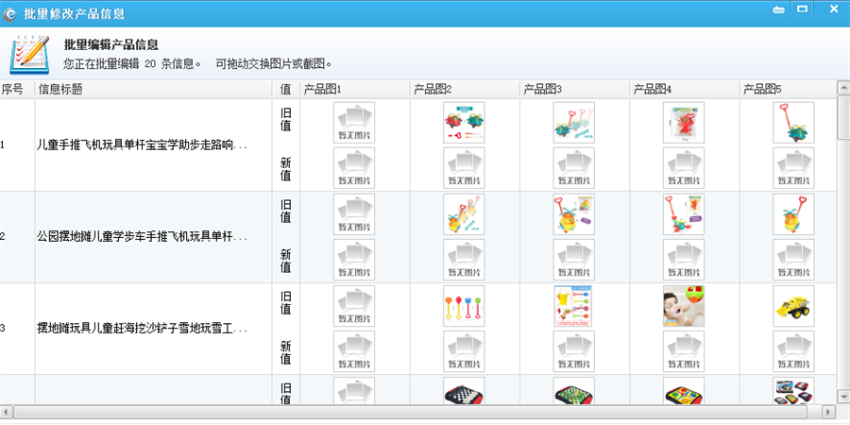850x425 pixels.
Task: Select row 3 shovel set image in 产品图2
Action: [464, 306]
